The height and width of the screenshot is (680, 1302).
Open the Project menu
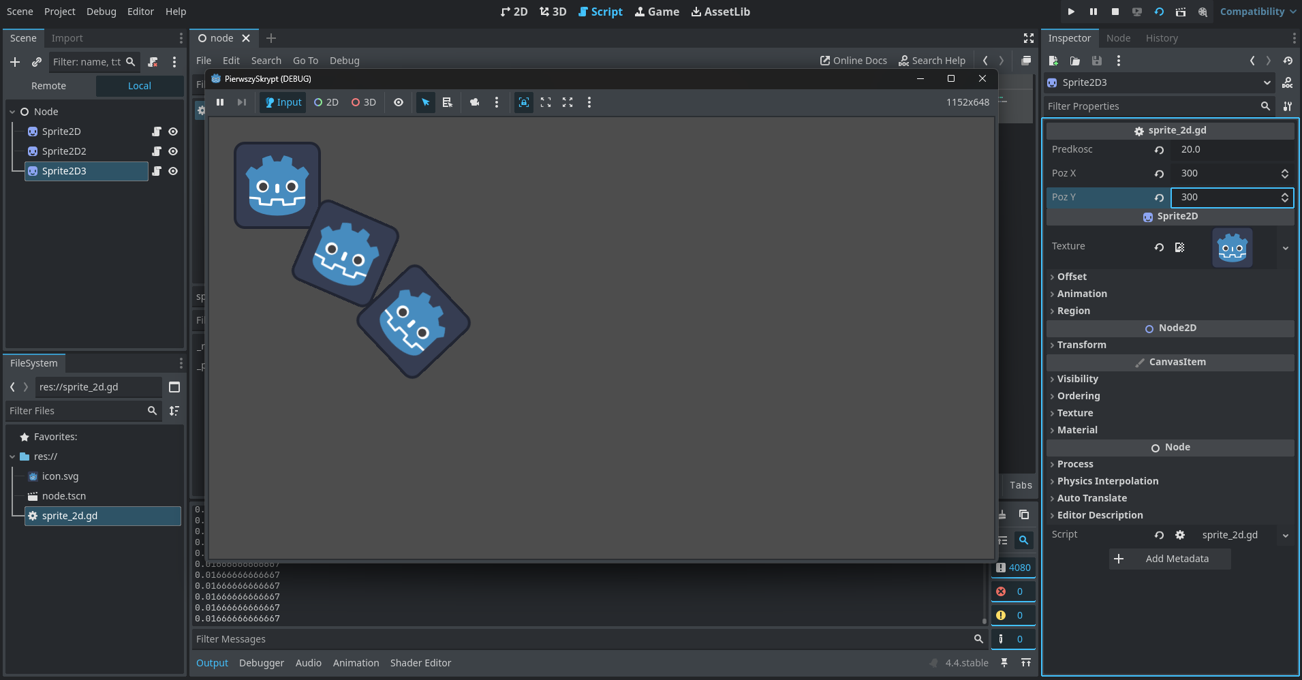click(x=60, y=12)
